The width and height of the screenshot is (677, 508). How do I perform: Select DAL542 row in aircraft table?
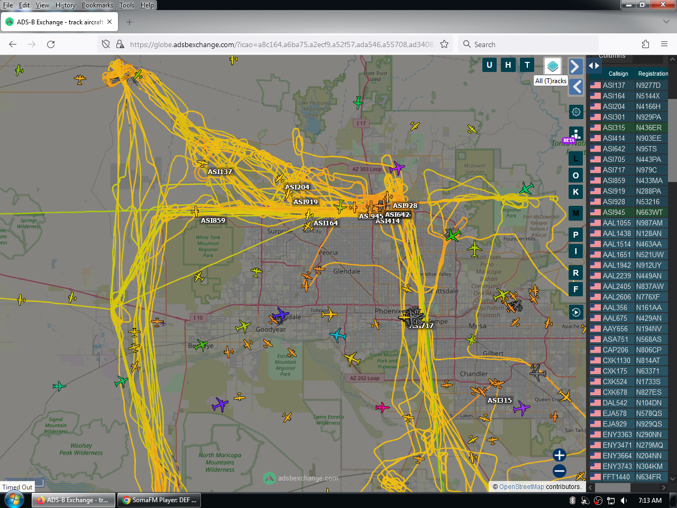[629, 403]
